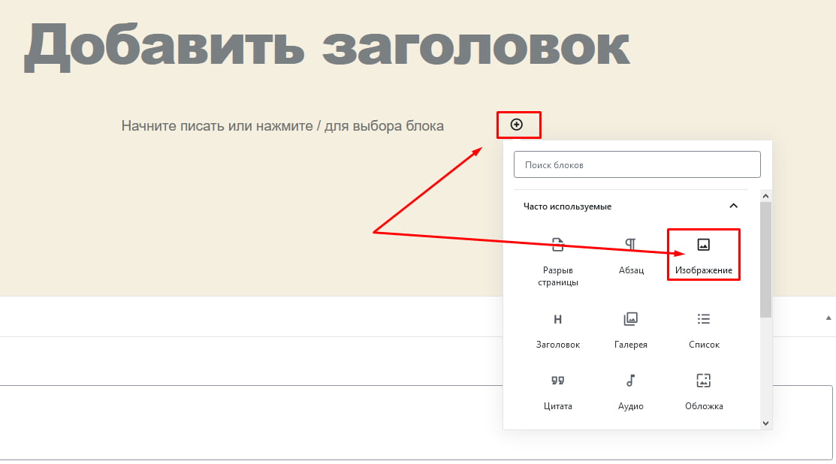Collapse the 'Часто используемые' section
Viewport: 836px width, 464px height.
734,206
